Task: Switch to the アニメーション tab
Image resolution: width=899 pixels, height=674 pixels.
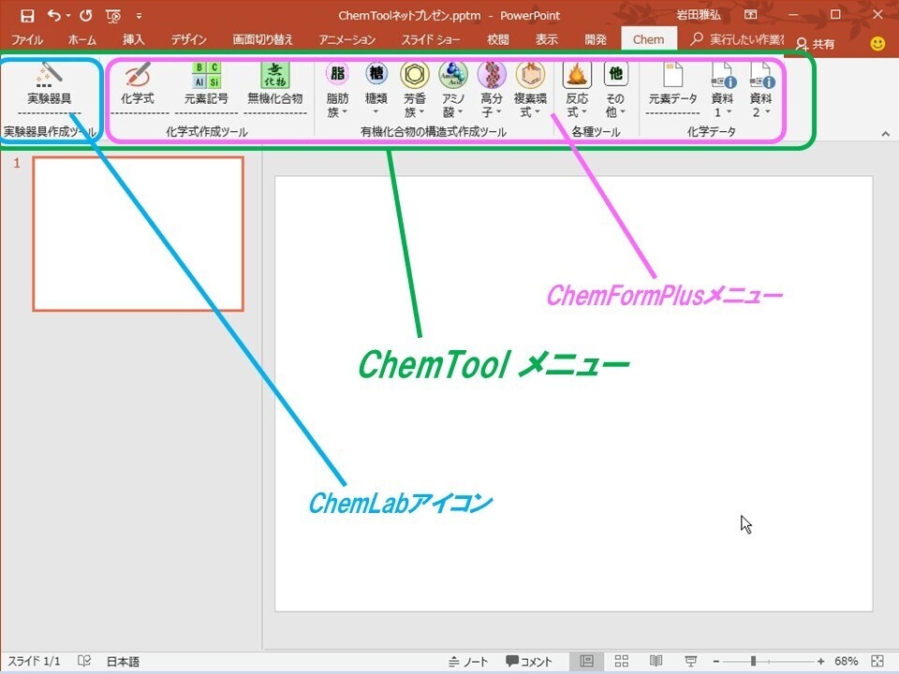Action: pyautogui.click(x=346, y=39)
